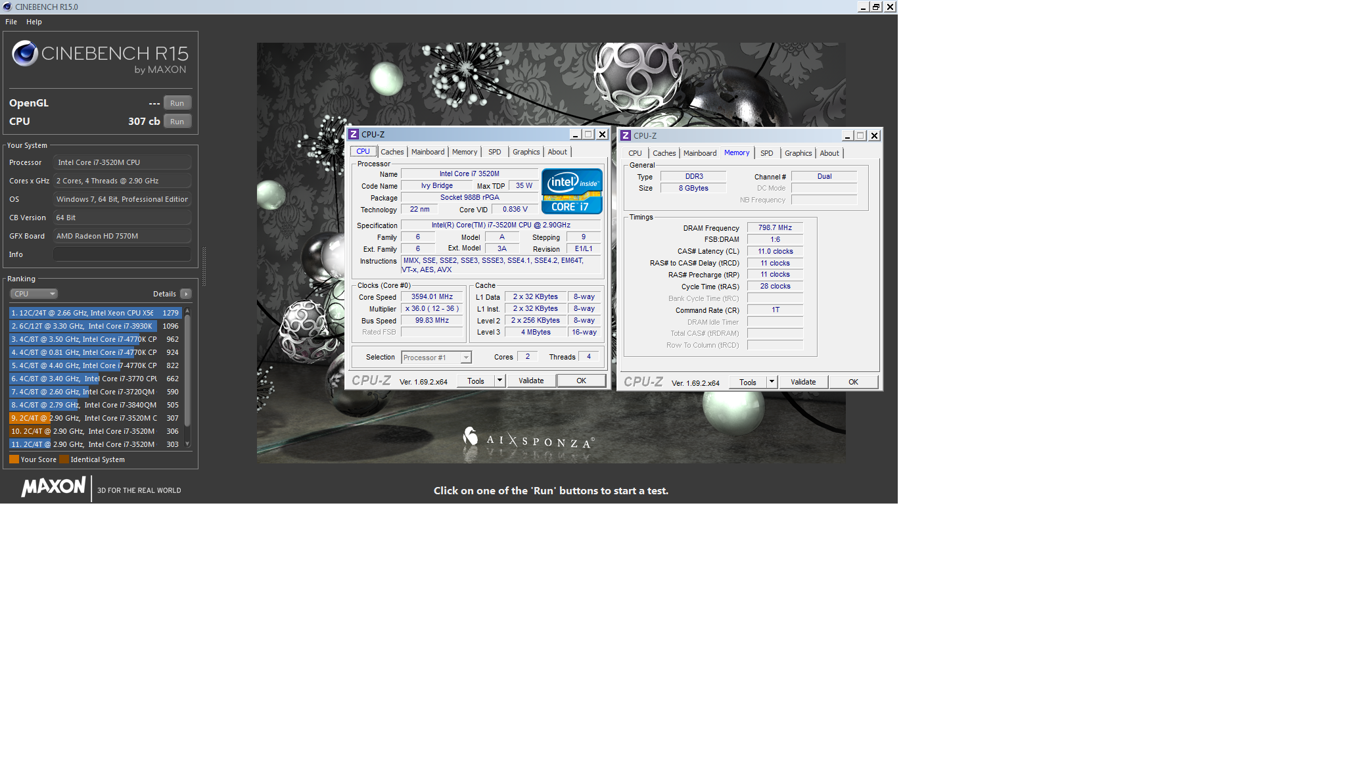
Task: Open the File menu
Action: point(11,22)
